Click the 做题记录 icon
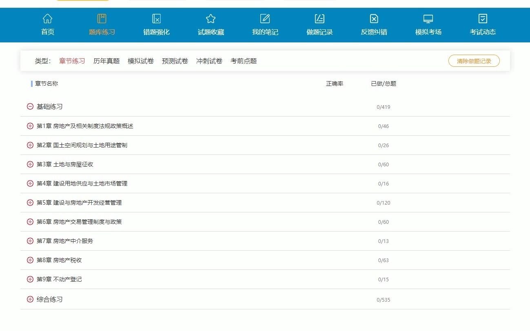 (x=319, y=19)
